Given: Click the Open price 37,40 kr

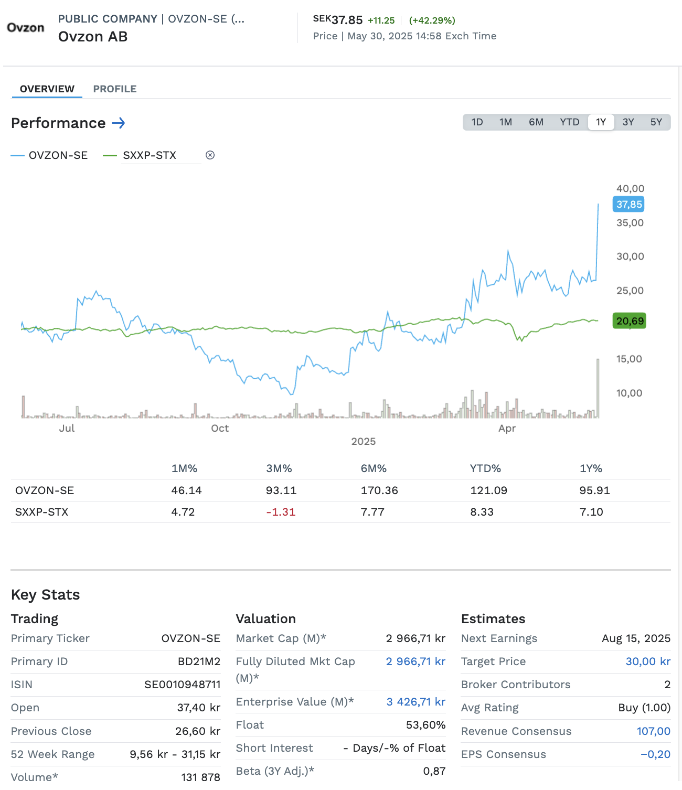Looking at the screenshot, I should (199, 708).
